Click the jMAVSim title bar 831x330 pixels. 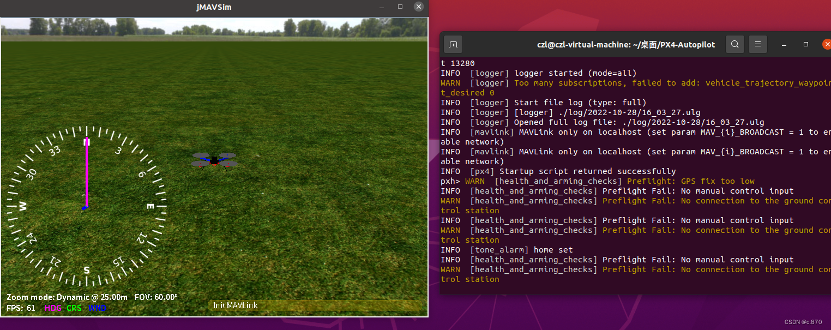coord(214,7)
